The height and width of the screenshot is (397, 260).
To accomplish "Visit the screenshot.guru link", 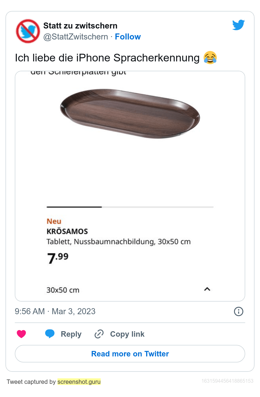I will click(x=79, y=382).
